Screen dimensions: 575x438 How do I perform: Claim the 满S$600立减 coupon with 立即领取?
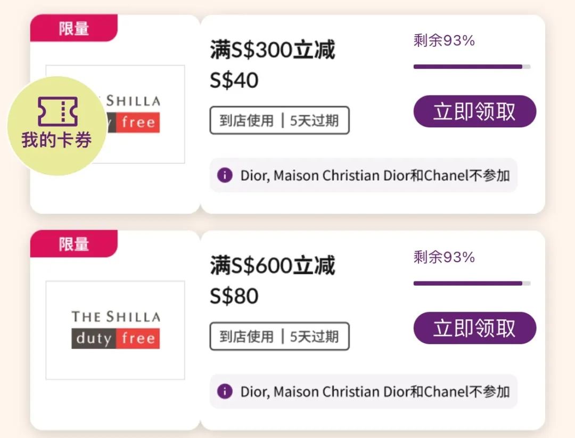[x=474, y=328]
